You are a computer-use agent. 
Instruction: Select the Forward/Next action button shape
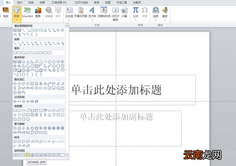point(19,155)
